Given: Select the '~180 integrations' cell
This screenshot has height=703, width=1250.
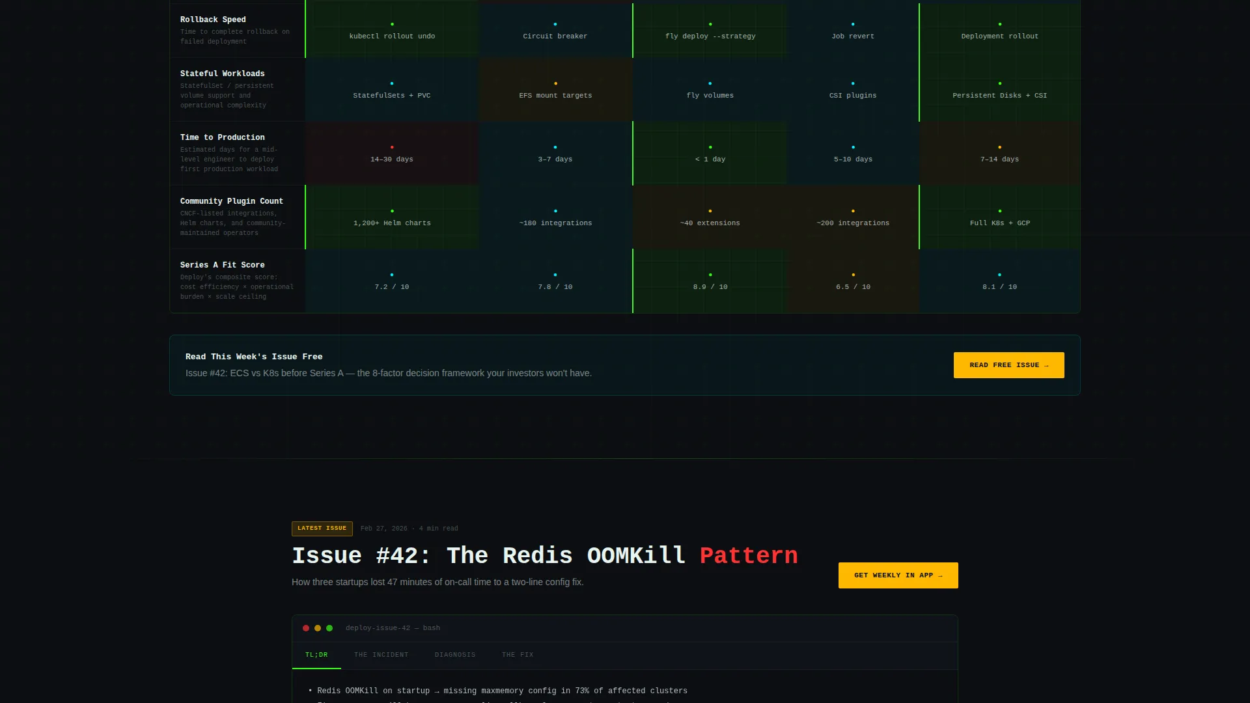Looking at the screenshot, I should tap(555, 217).
